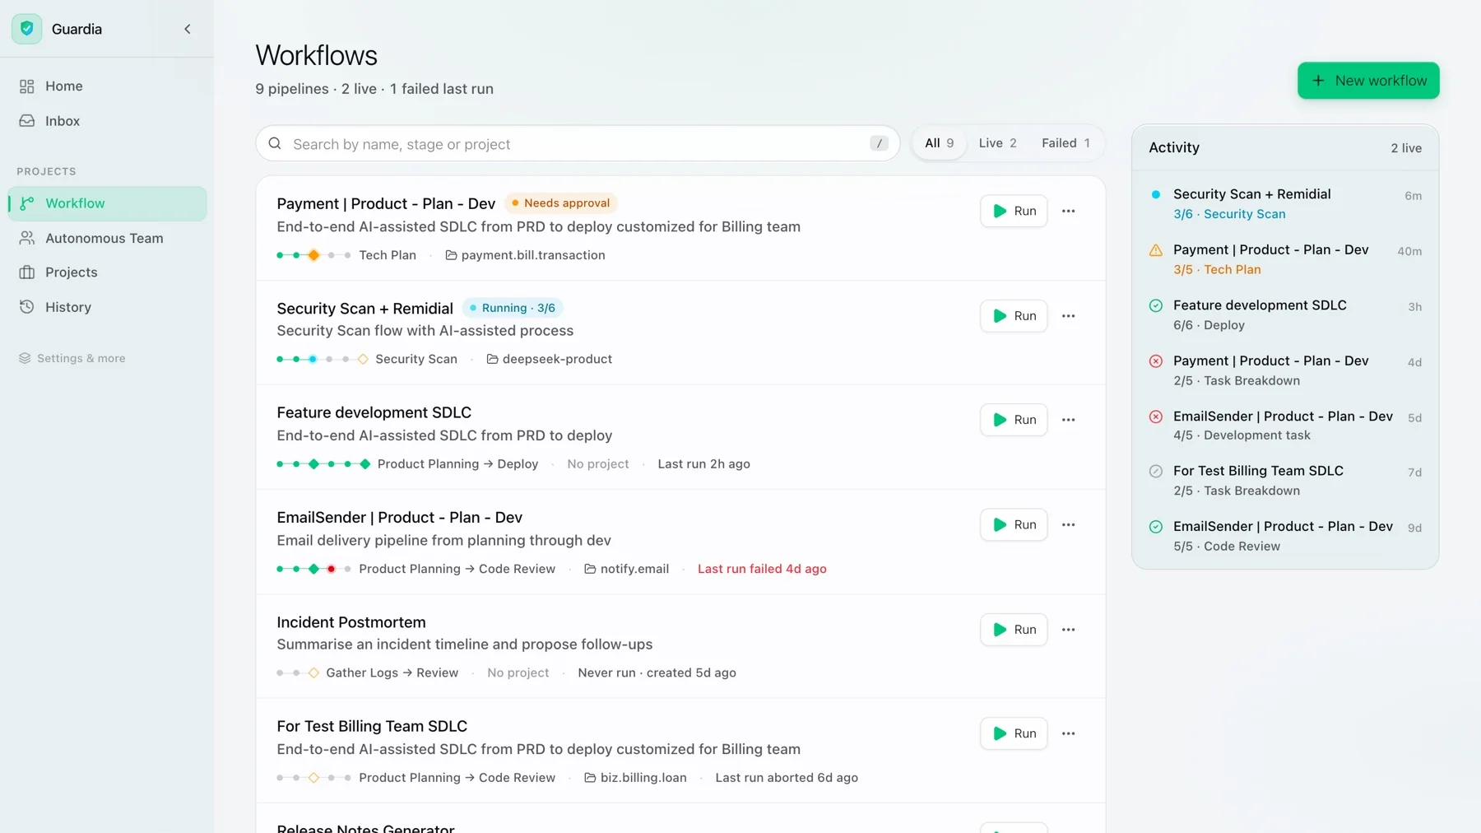Open the Feature development SDLC title
The image size is (1481, 833).
374,412
